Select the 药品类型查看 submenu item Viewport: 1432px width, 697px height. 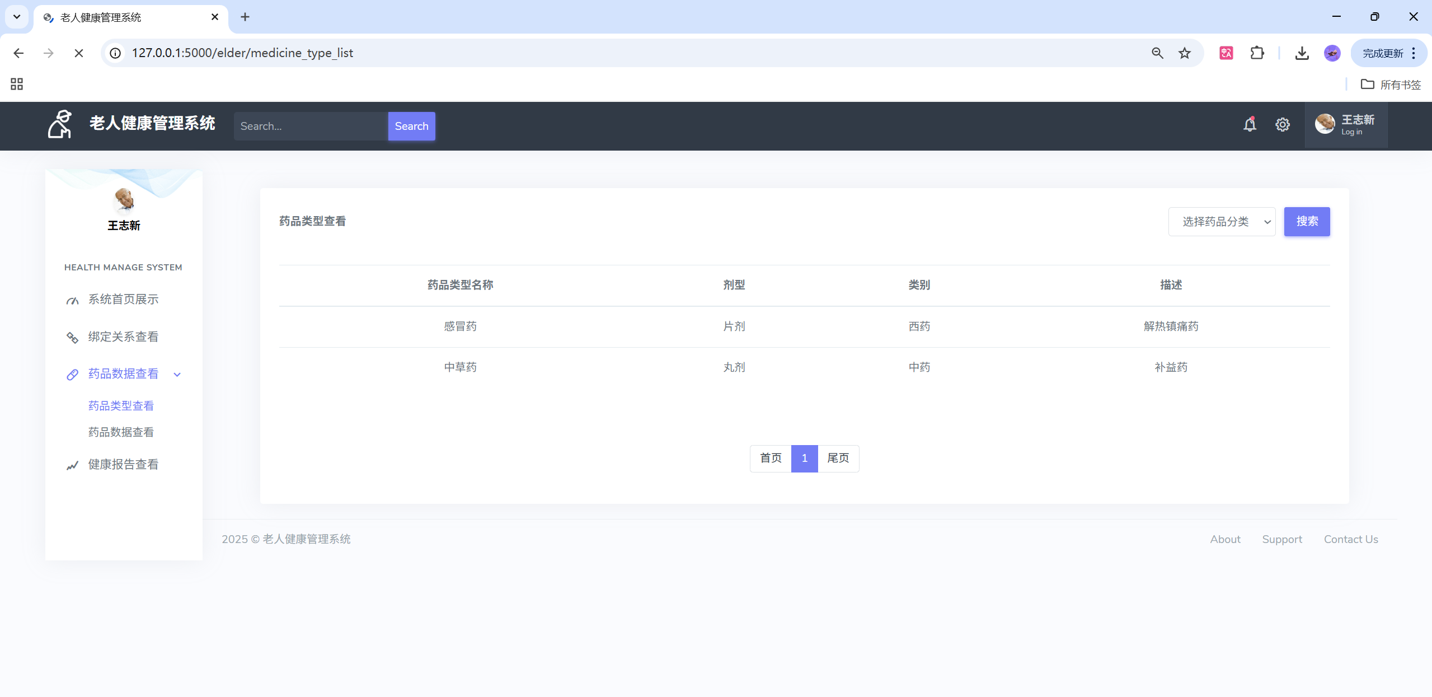tap(121, 406)
